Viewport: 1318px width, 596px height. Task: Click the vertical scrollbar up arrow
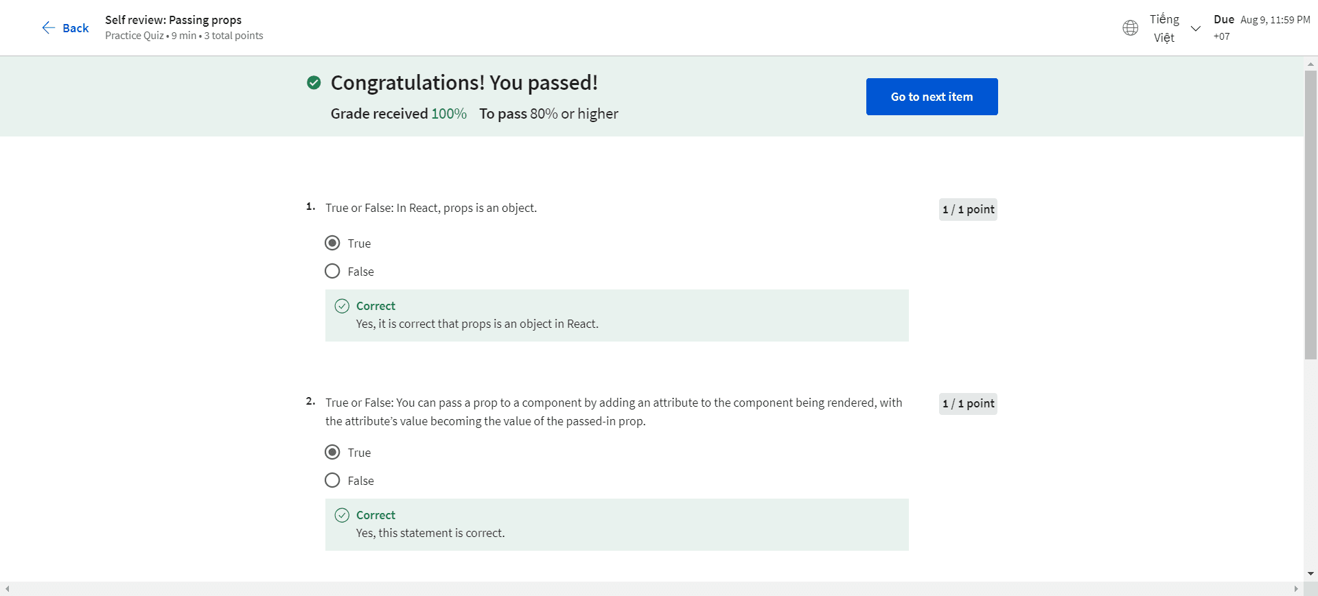click(x=1310, y=64)
